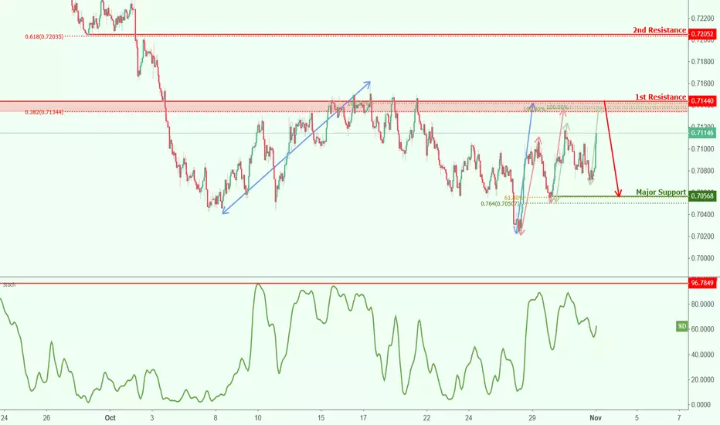Screen dimensions: 720x425
Task: Click the Nov date on time axis
Action: coord(596,417)
